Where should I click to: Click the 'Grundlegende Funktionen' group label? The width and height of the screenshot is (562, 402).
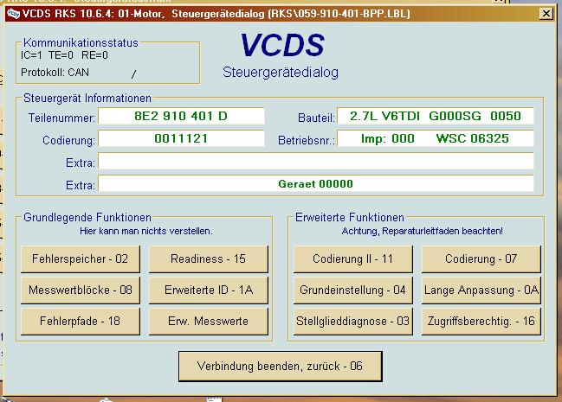[87, 217]
